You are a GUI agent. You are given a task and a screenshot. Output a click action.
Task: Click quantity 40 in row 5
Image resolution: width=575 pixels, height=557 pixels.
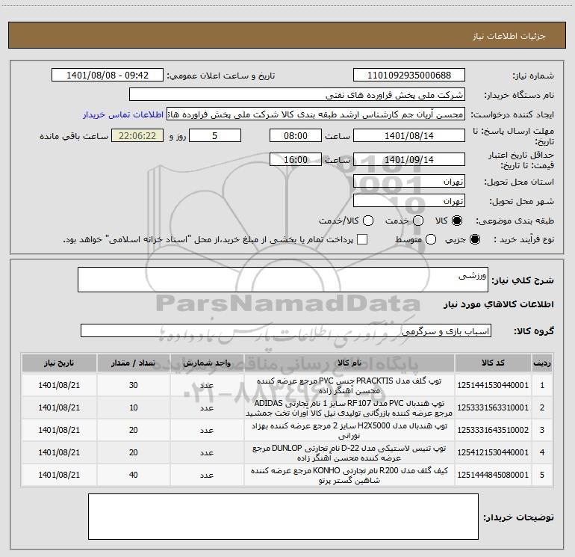pos(134,475)
